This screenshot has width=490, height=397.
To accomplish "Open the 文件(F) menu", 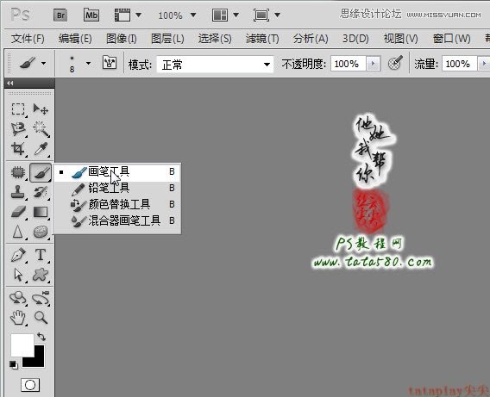I will tap(28, 39).
